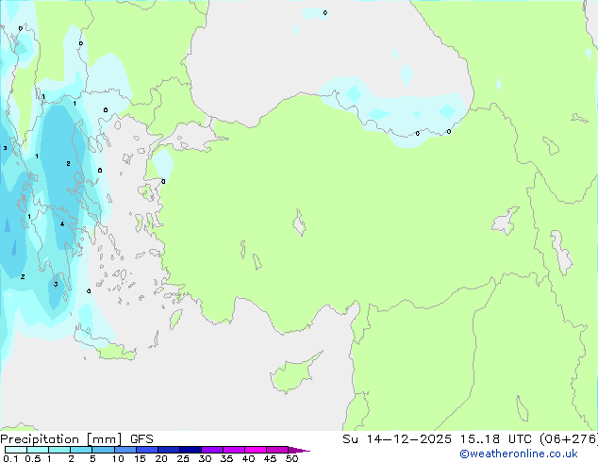Click the '0.1' legend scale label
The width and height of the screenshot is (598, 462).
click(10, 458)
